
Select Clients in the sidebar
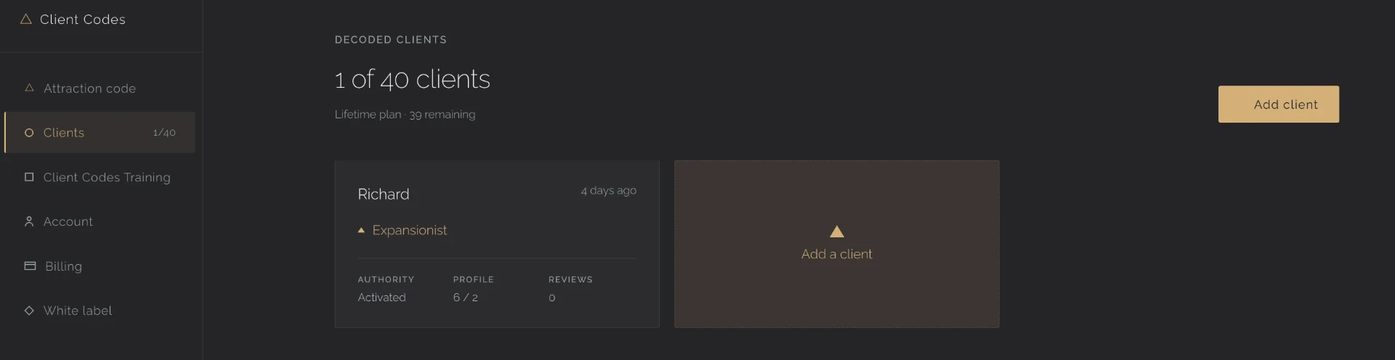point(100,133)
